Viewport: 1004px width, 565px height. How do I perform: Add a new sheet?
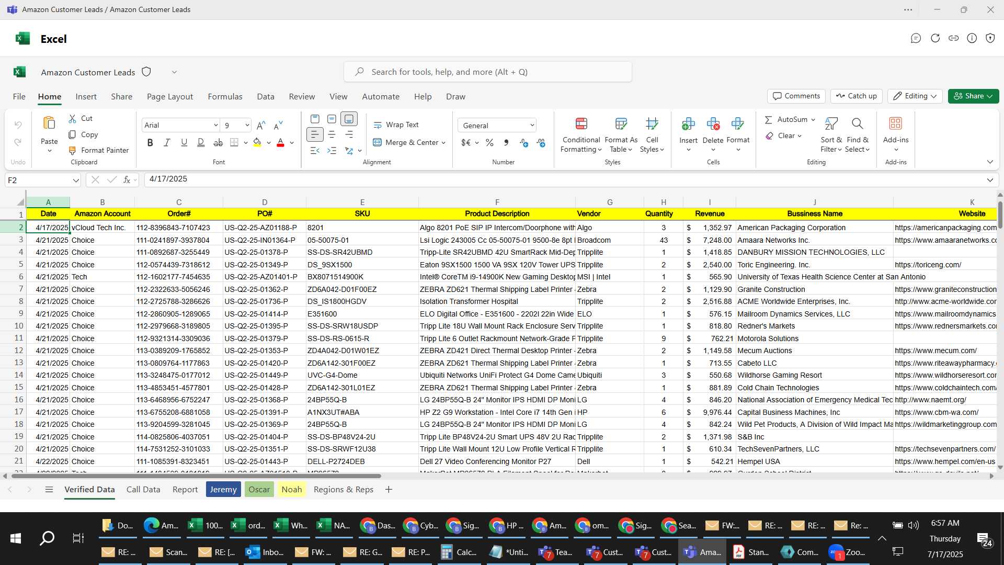(389, 490)
